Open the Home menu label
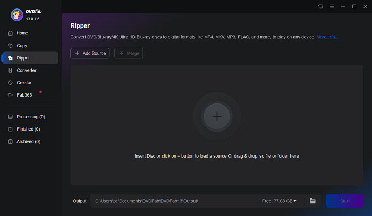372x216 pixels. pyautogui.click(x=22, y=33)
